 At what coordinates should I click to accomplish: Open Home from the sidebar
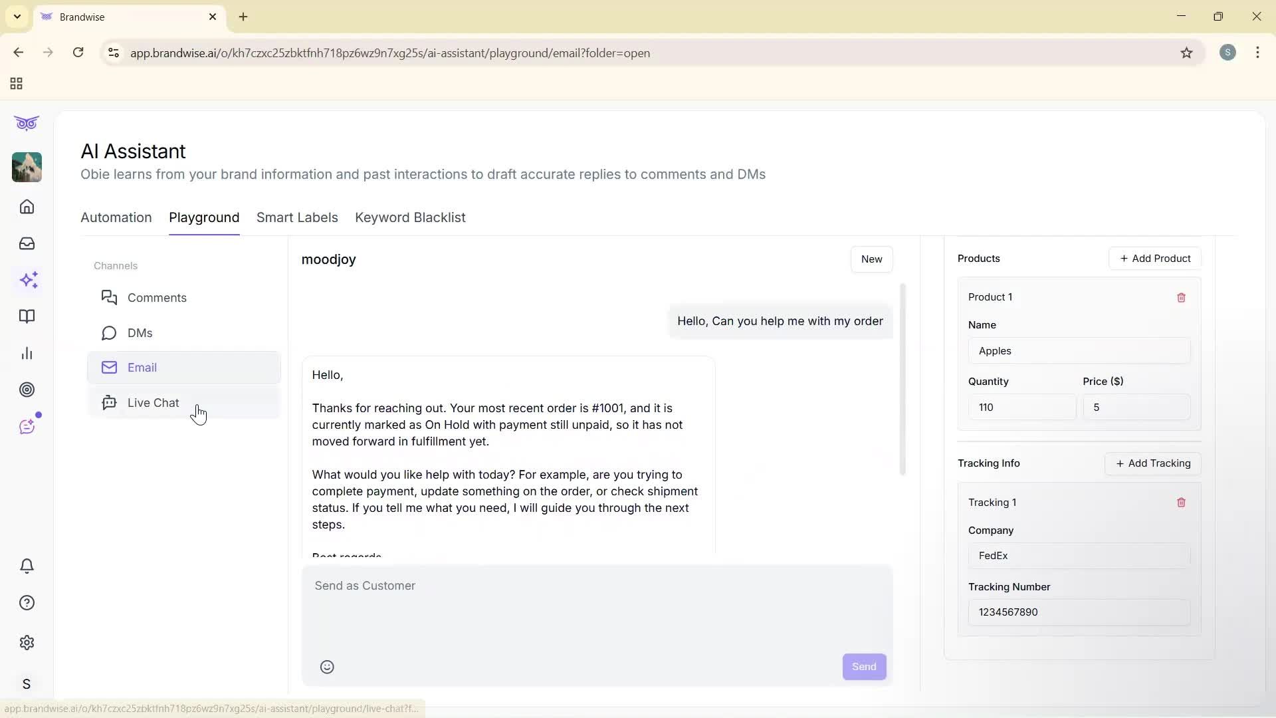pos(27,207)
